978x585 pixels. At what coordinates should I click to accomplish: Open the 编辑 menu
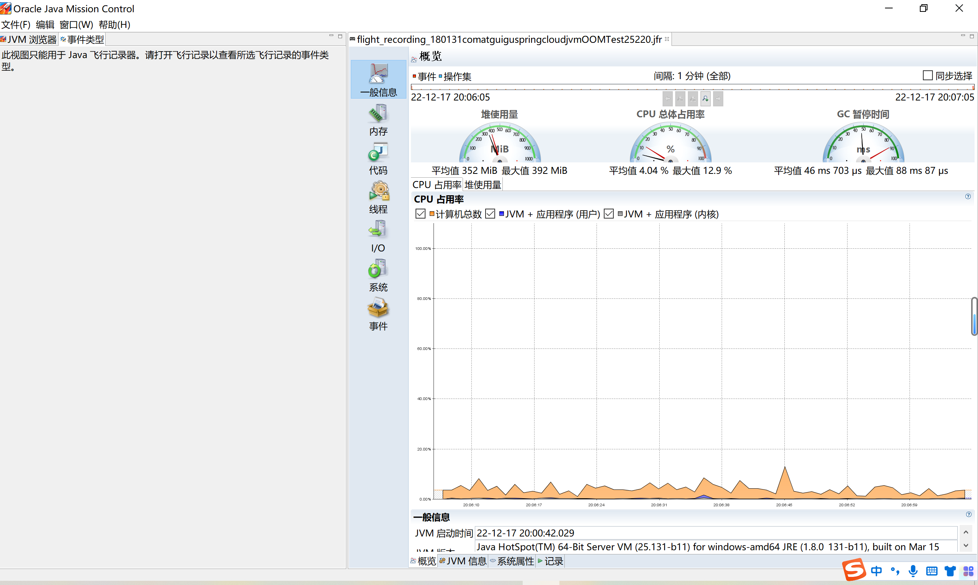[x=45, y=24]
